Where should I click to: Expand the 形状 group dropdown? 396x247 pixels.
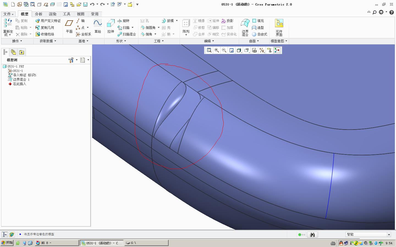[x=121, y=41]
